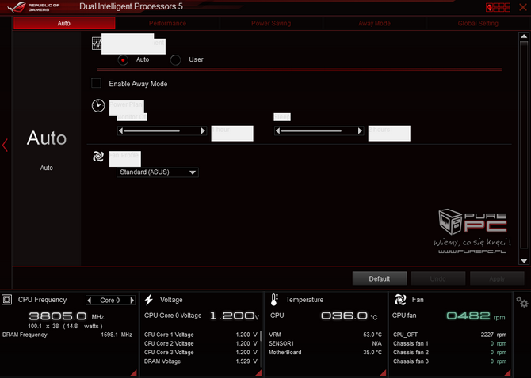Increase the Sleep time with right arrow
Screen dimensions: 531x378
[x=360, y=130]
